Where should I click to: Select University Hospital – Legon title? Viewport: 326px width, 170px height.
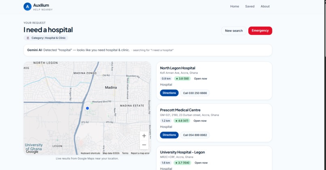click(x=182, y=152)
